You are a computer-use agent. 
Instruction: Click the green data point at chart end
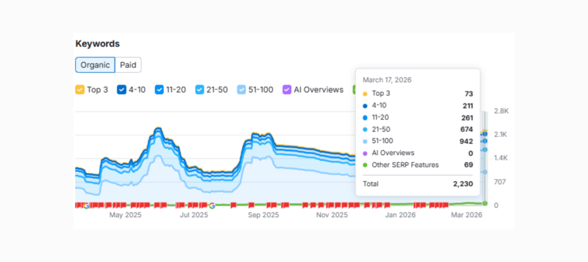[x=485, y=203]
